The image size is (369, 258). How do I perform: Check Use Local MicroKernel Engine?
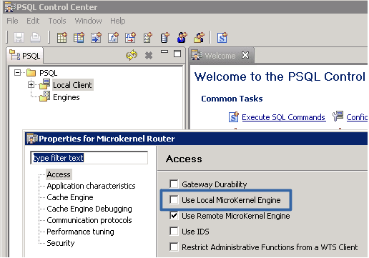(x=174, y=199)
